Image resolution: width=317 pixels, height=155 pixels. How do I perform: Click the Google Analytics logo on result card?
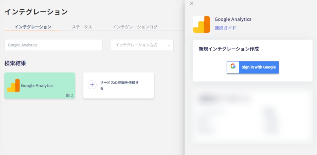click(x=13, y=85)
